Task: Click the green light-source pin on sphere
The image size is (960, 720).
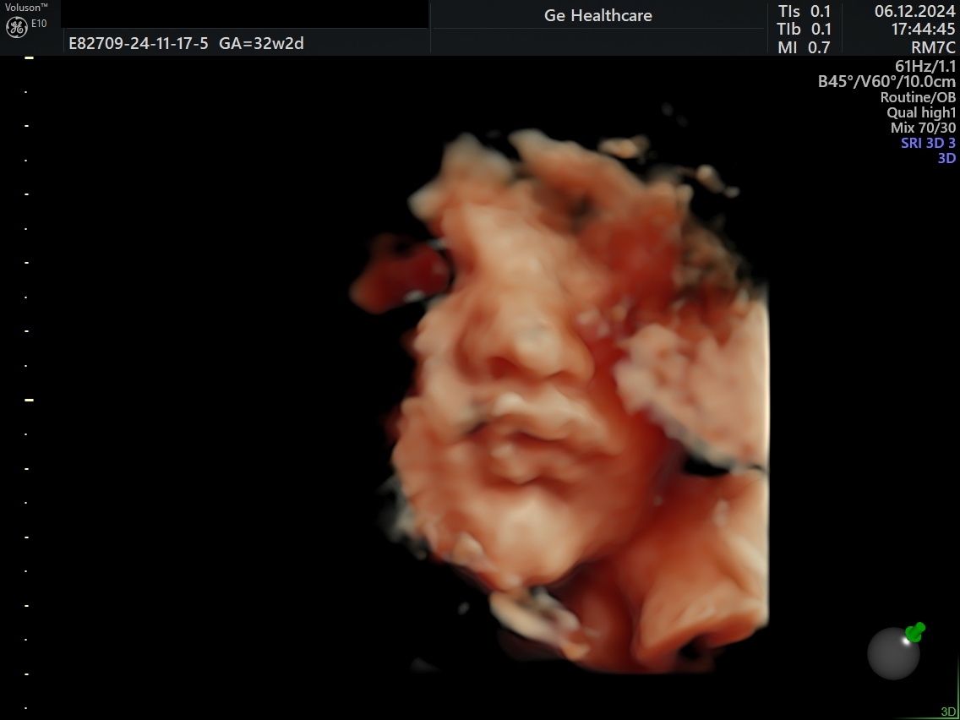Action: tap(915, 632)
